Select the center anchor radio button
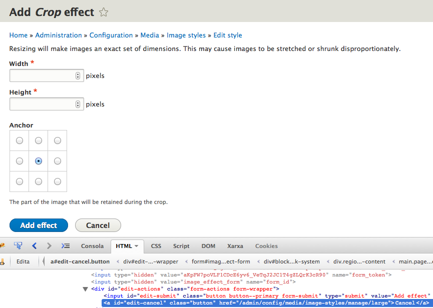The image size is (433, 308). (x=39, y=161)
